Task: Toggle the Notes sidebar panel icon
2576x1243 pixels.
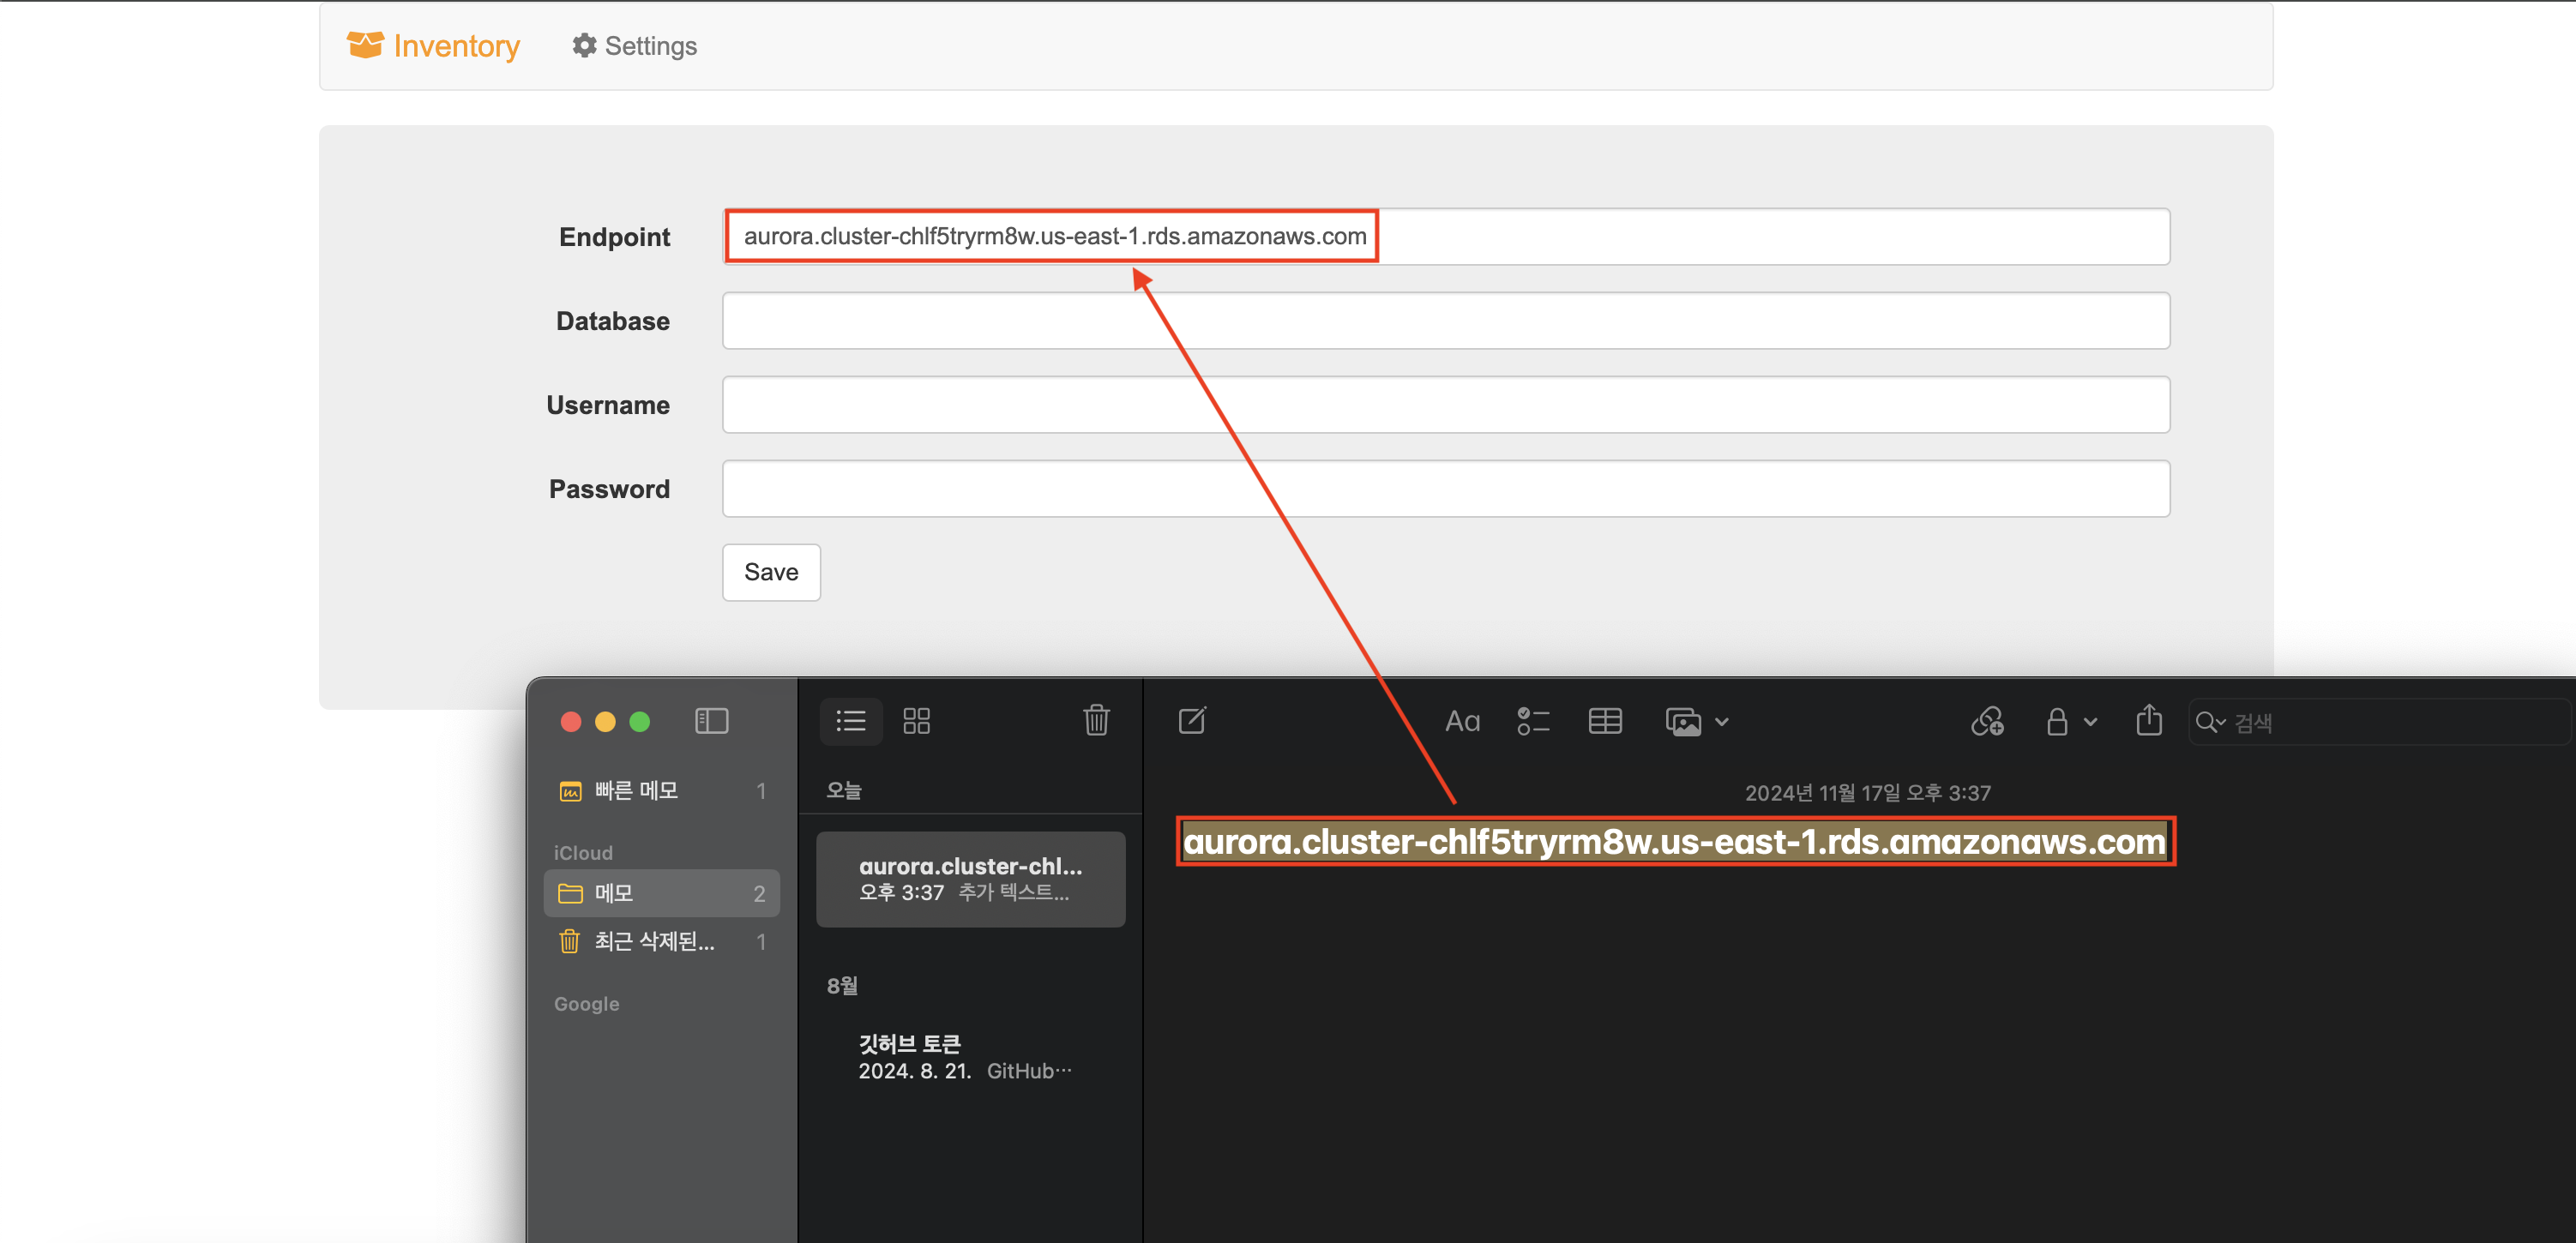Action: click(711, 721)
